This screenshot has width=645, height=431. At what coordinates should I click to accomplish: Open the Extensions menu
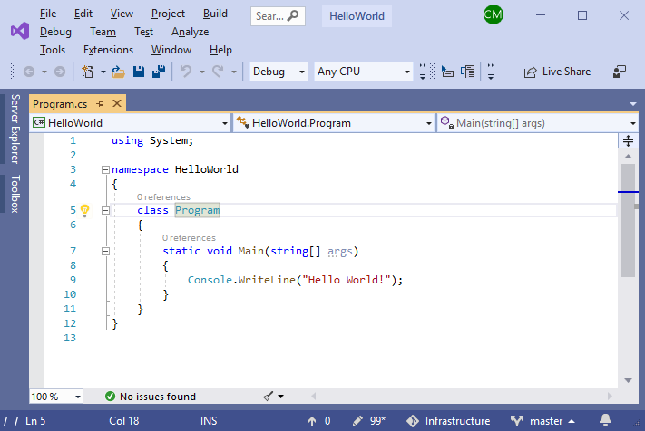[108, 50]
